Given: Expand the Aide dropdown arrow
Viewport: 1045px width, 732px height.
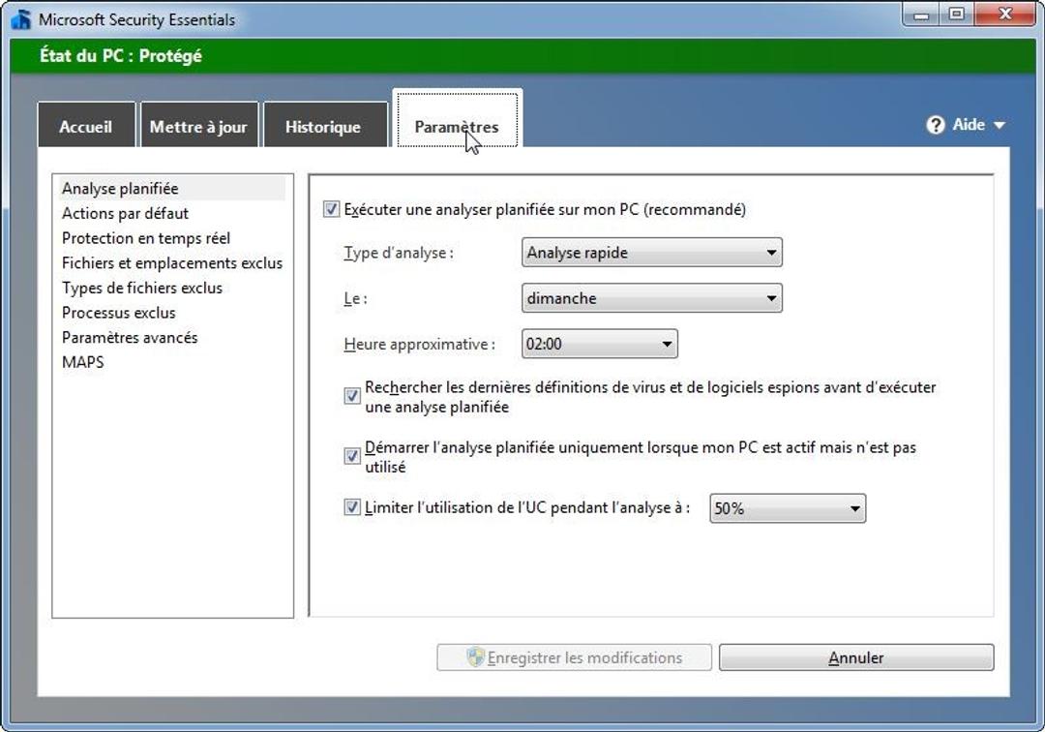Looking at the screenshot, I should coord(1000,124).
